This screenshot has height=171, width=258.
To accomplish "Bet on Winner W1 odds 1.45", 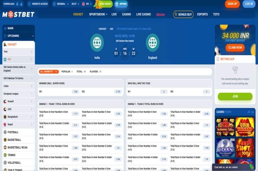I will point(75,92).
